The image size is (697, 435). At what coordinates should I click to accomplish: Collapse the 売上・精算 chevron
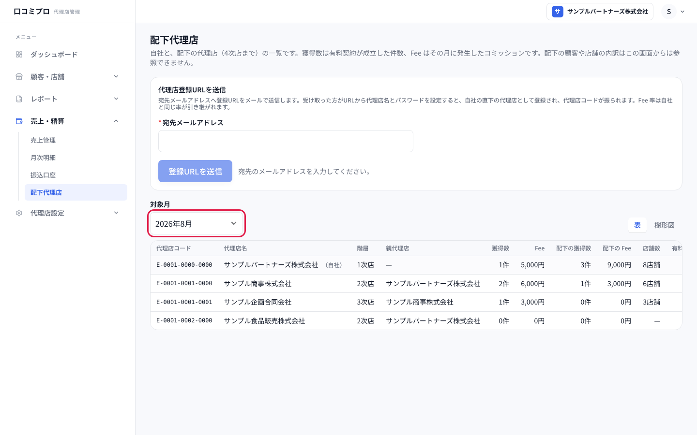point(116,121)
